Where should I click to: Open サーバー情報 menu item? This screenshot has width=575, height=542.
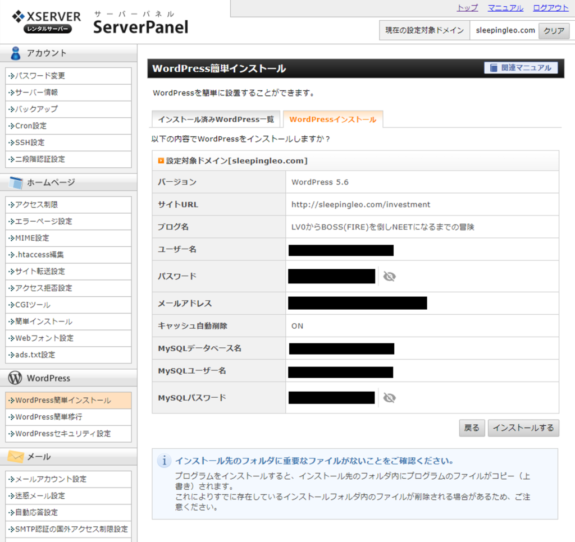pos(69,93)
